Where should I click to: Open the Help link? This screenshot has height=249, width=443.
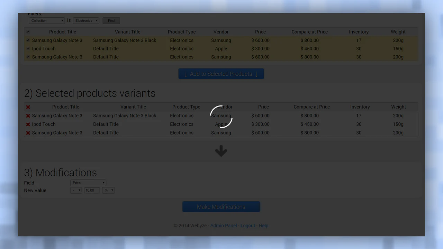[x=263, y=225]
